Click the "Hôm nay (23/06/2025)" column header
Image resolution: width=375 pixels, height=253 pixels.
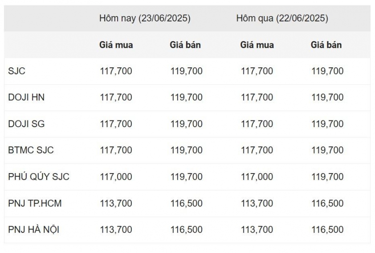[145, 19]
